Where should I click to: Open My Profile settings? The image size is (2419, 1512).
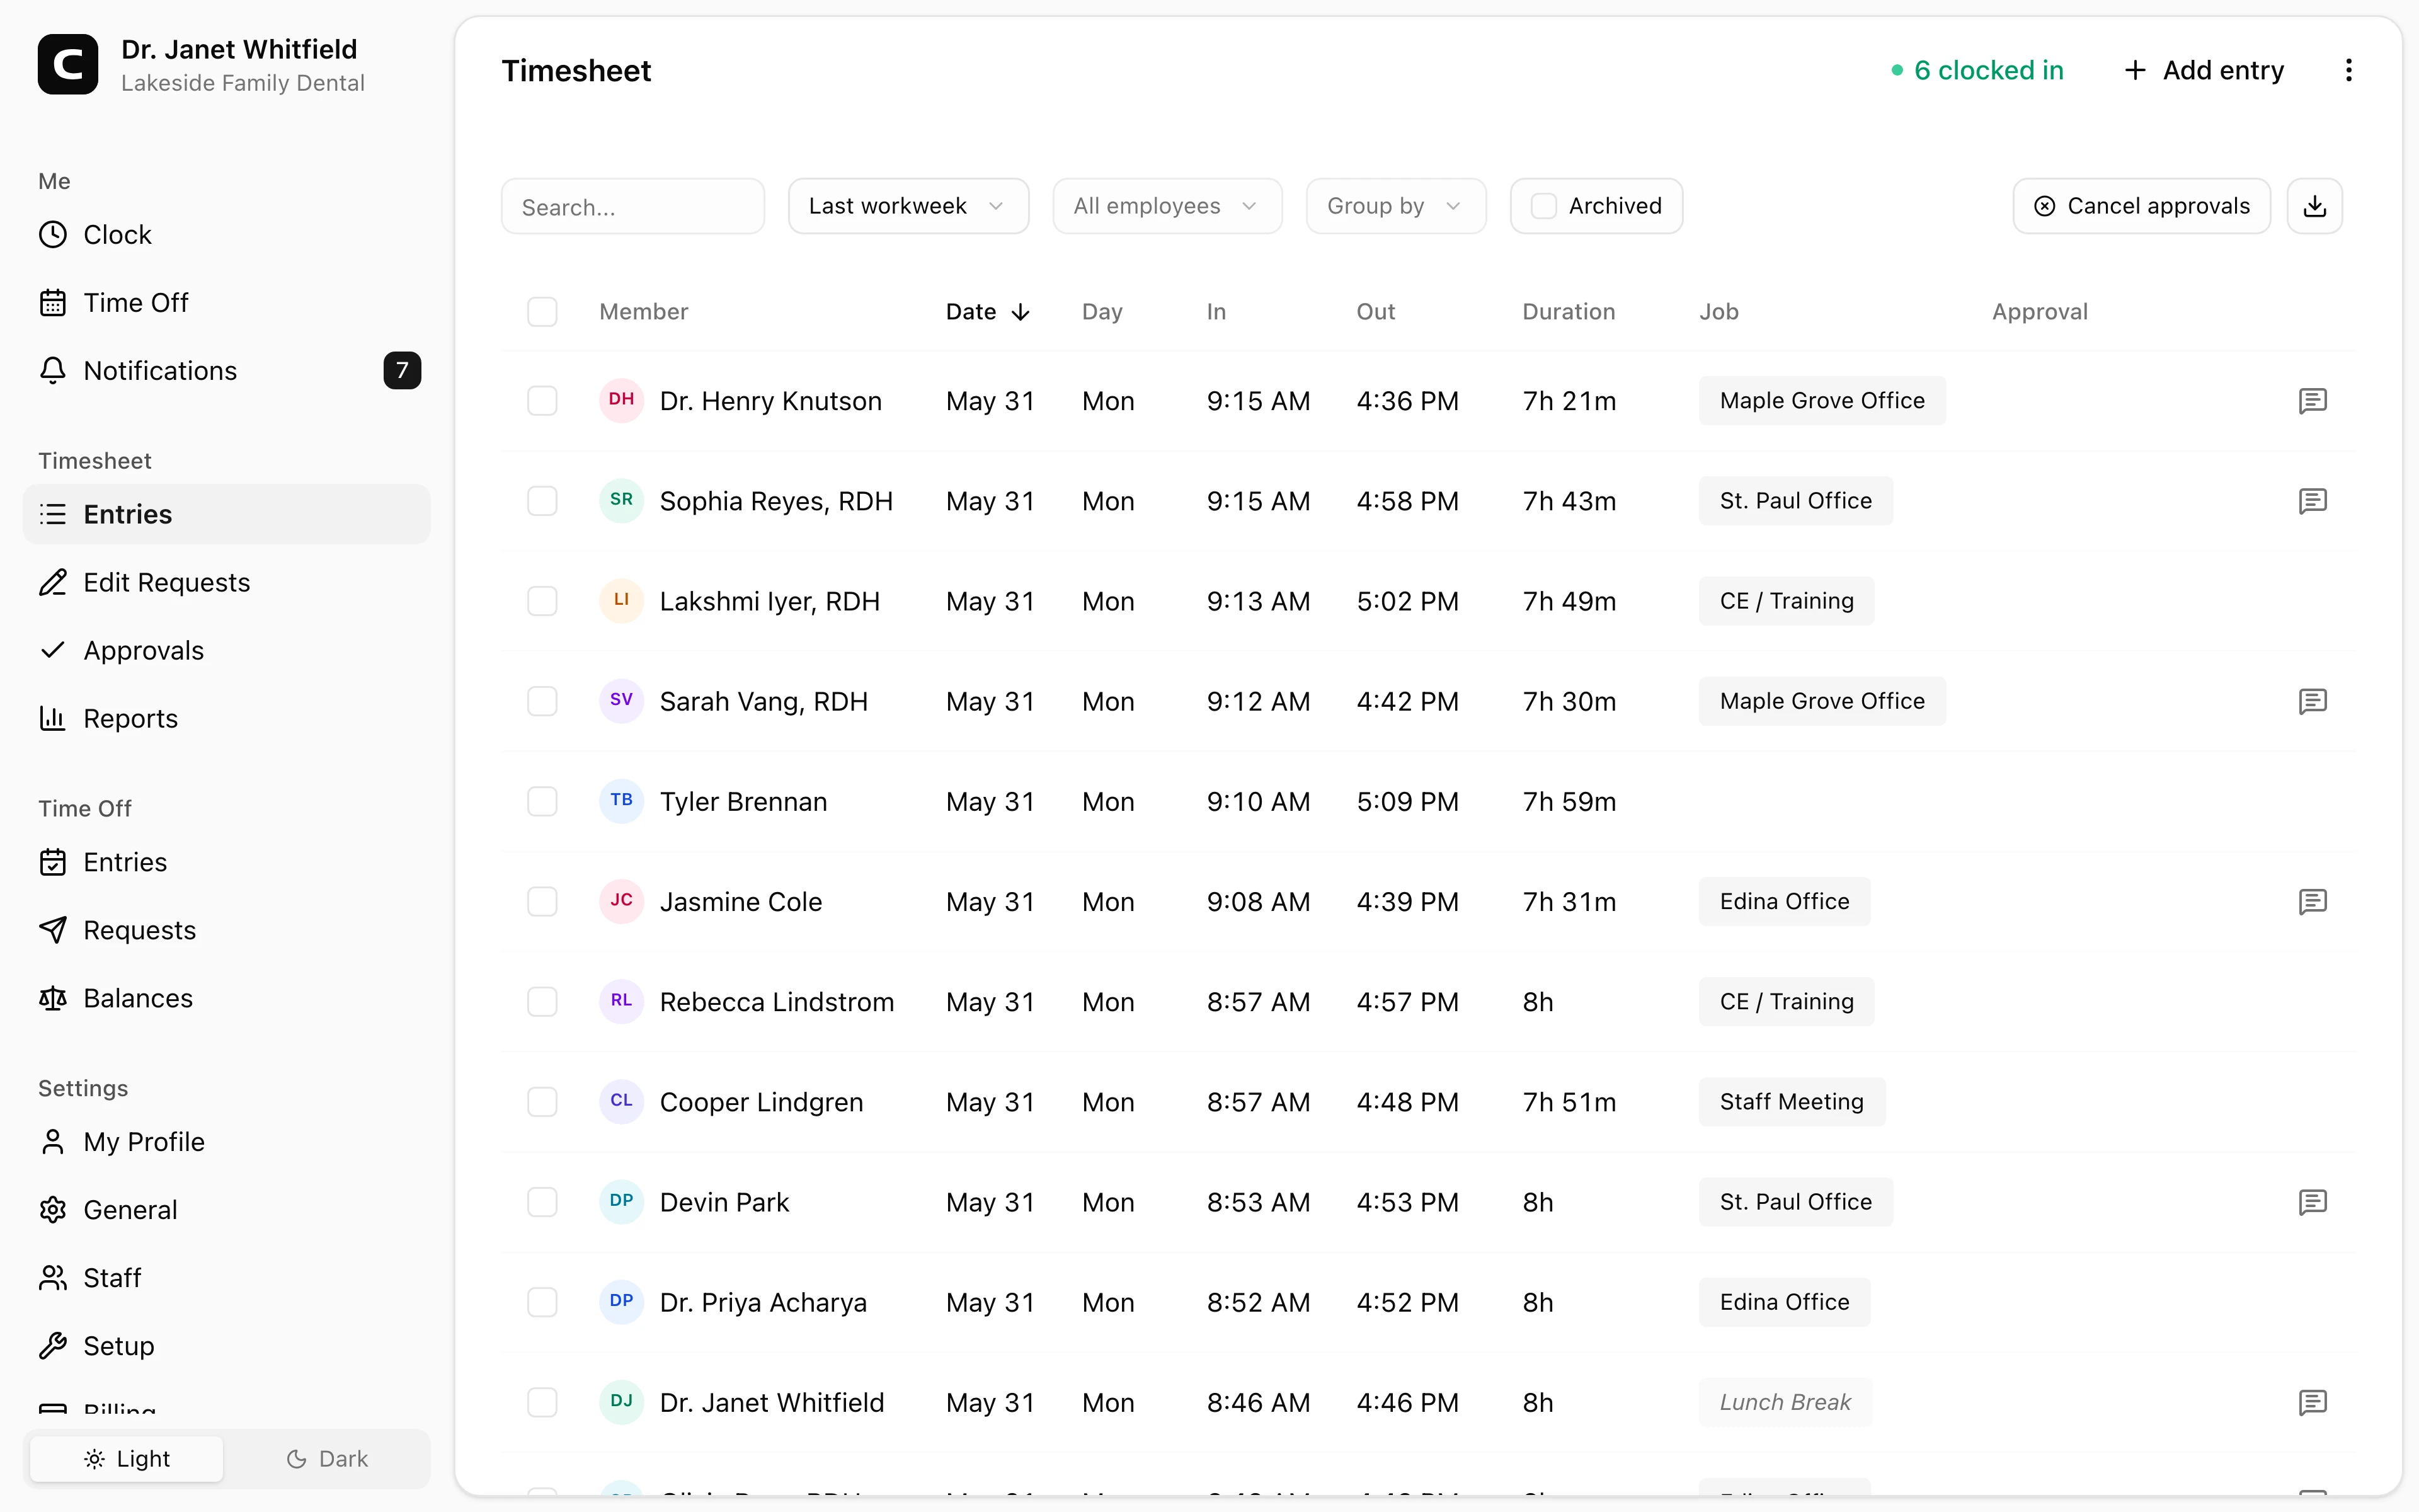coord(226,1142)
